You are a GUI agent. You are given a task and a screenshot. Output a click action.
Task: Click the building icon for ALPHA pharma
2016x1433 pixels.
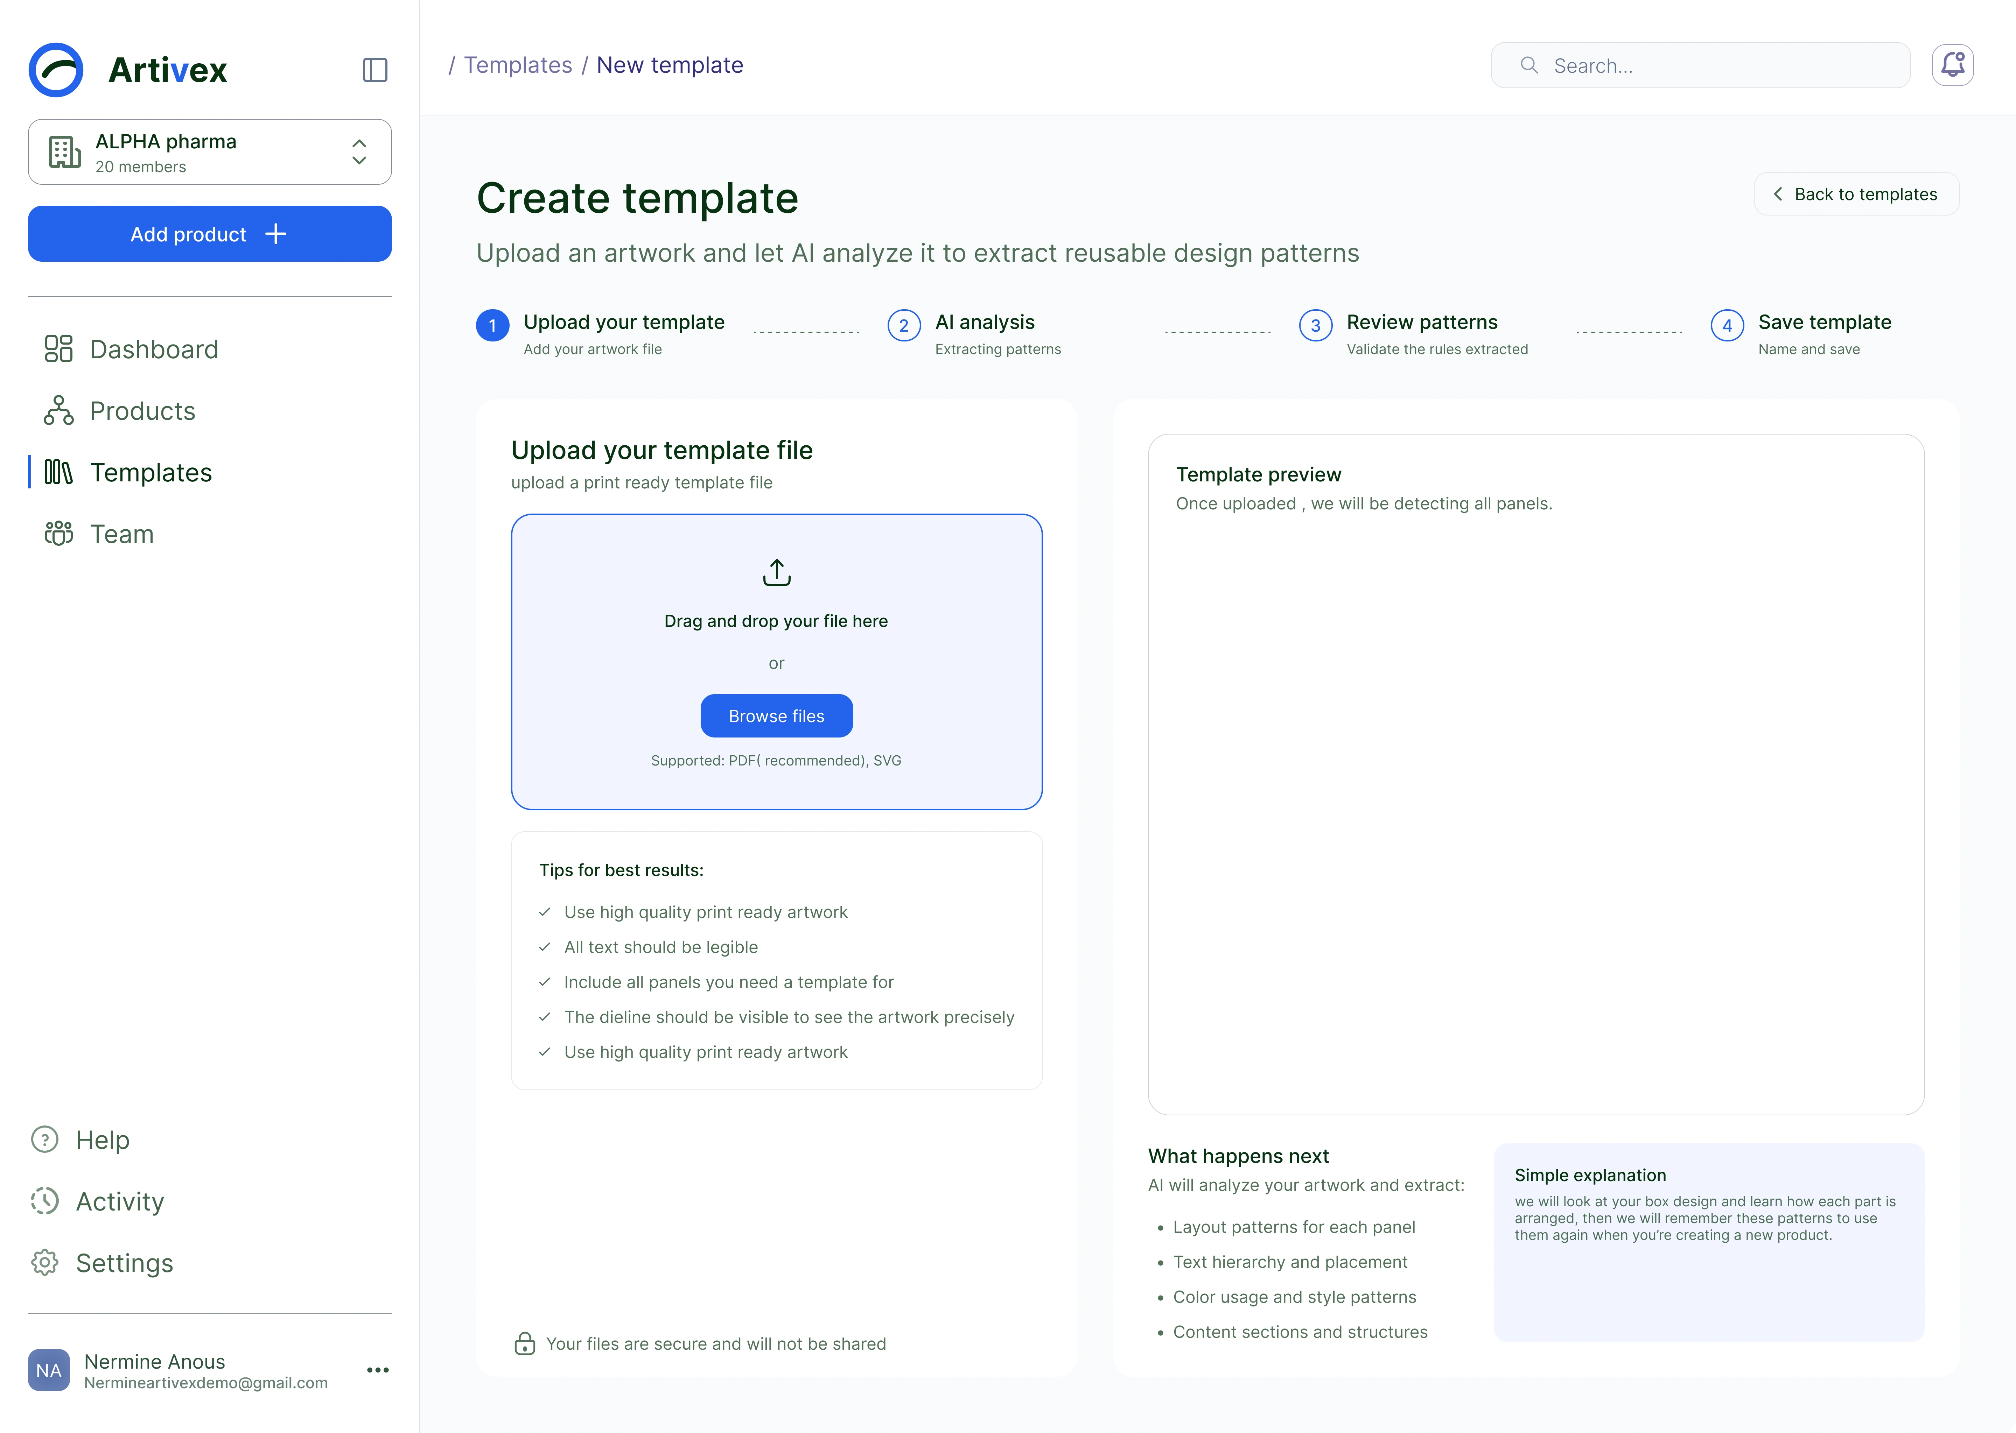tap(64, 152)
